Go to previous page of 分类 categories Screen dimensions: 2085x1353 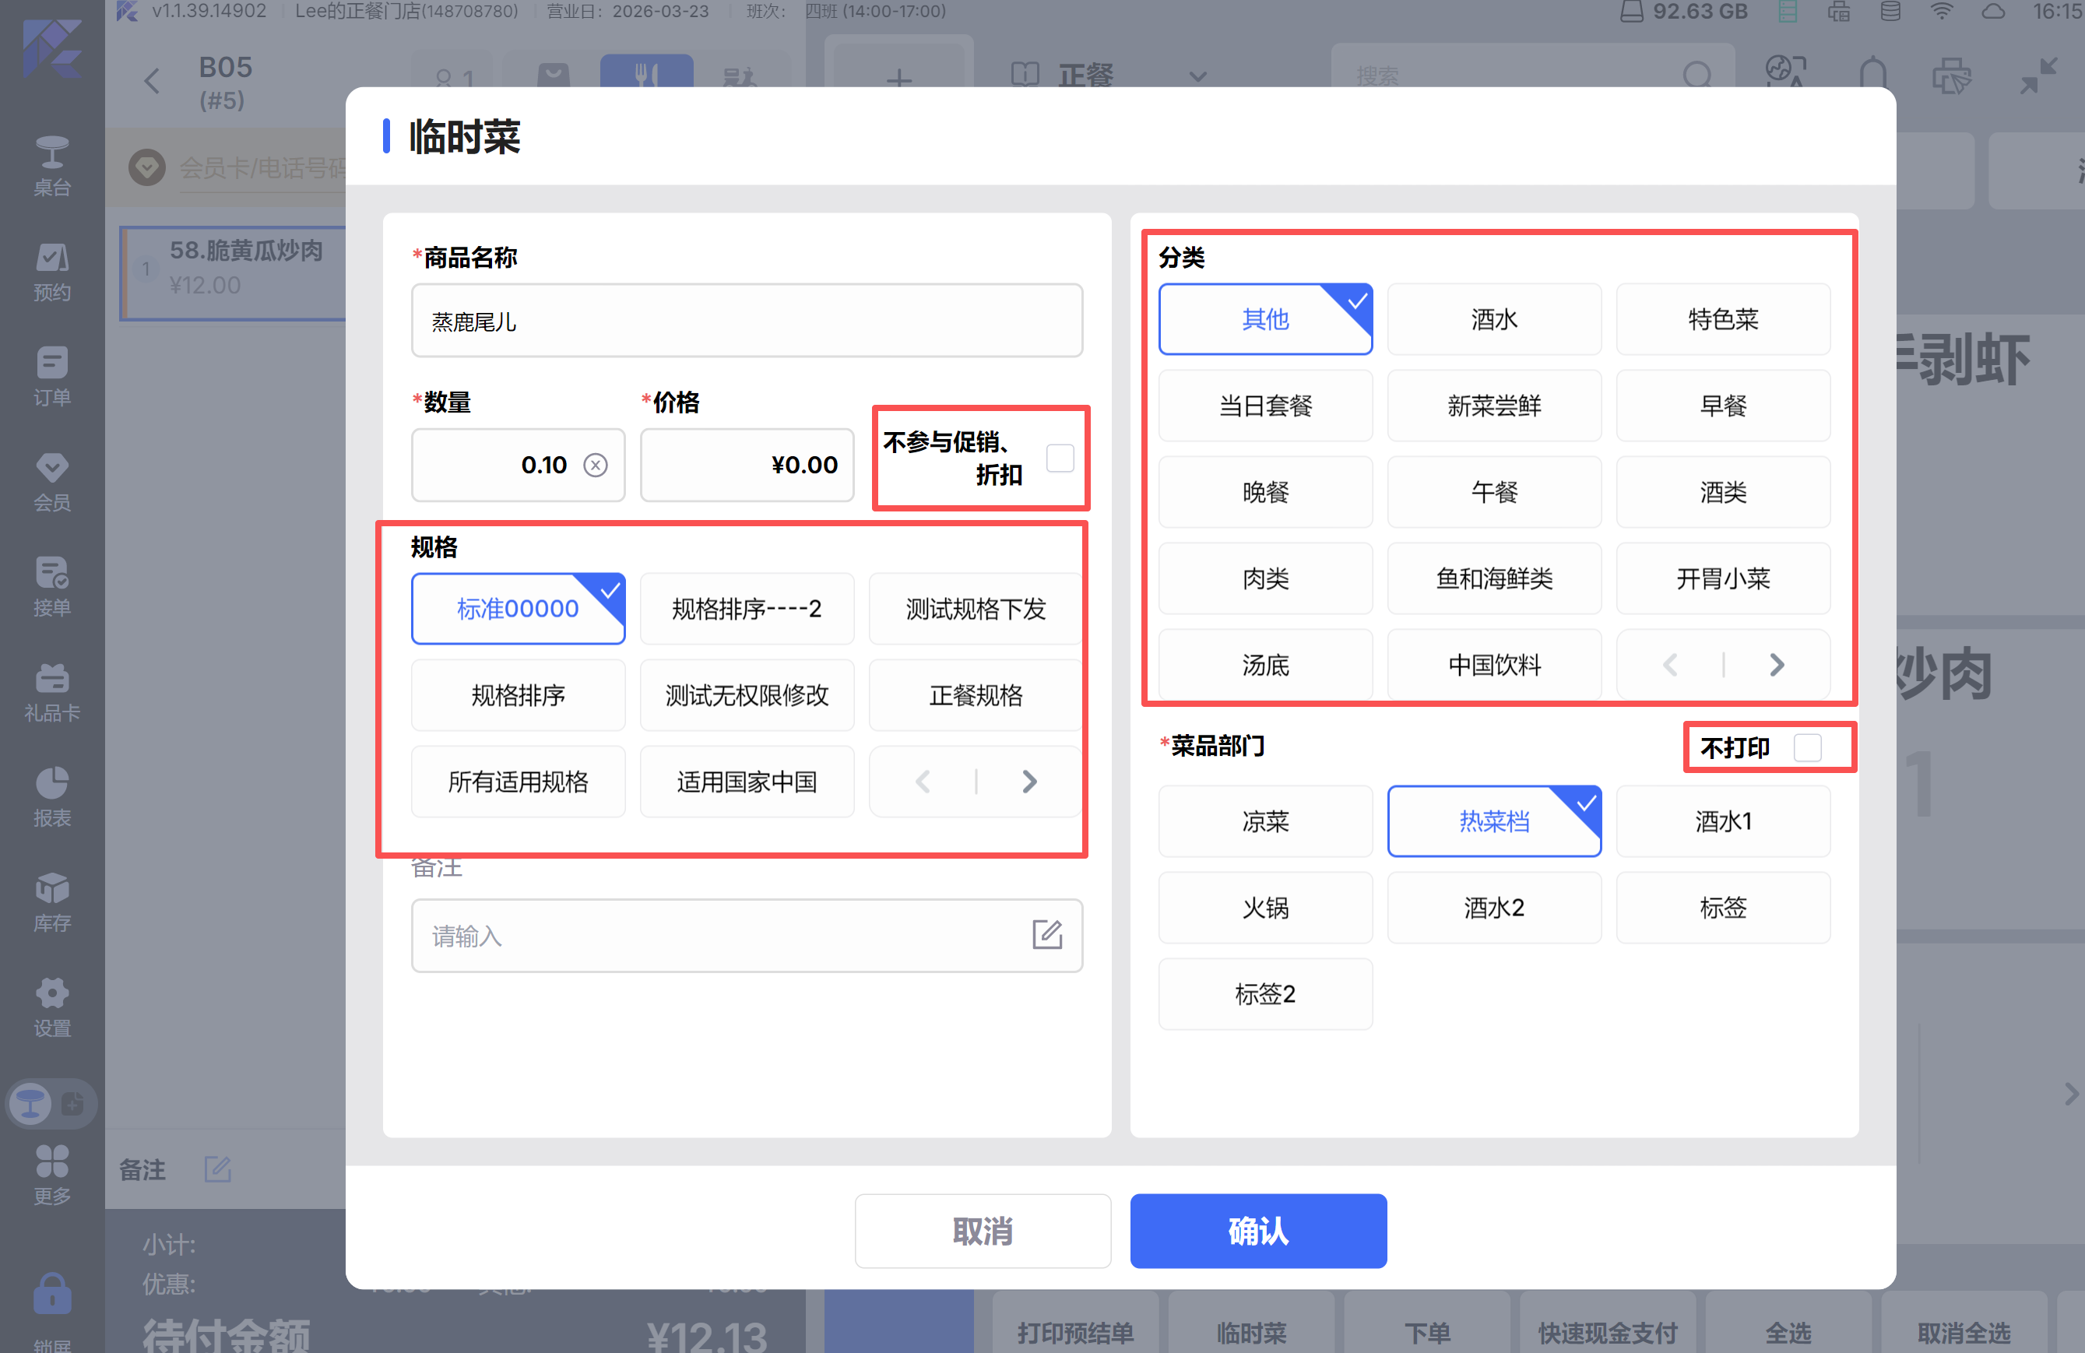tap(1670, 666)
